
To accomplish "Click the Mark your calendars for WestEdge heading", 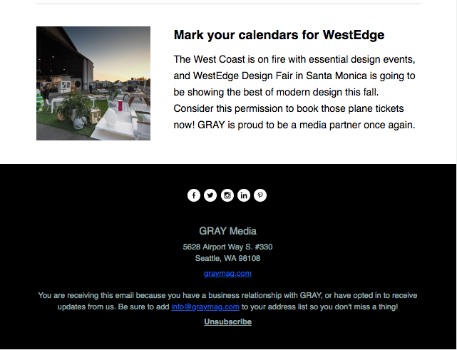I will coord(279,35).
